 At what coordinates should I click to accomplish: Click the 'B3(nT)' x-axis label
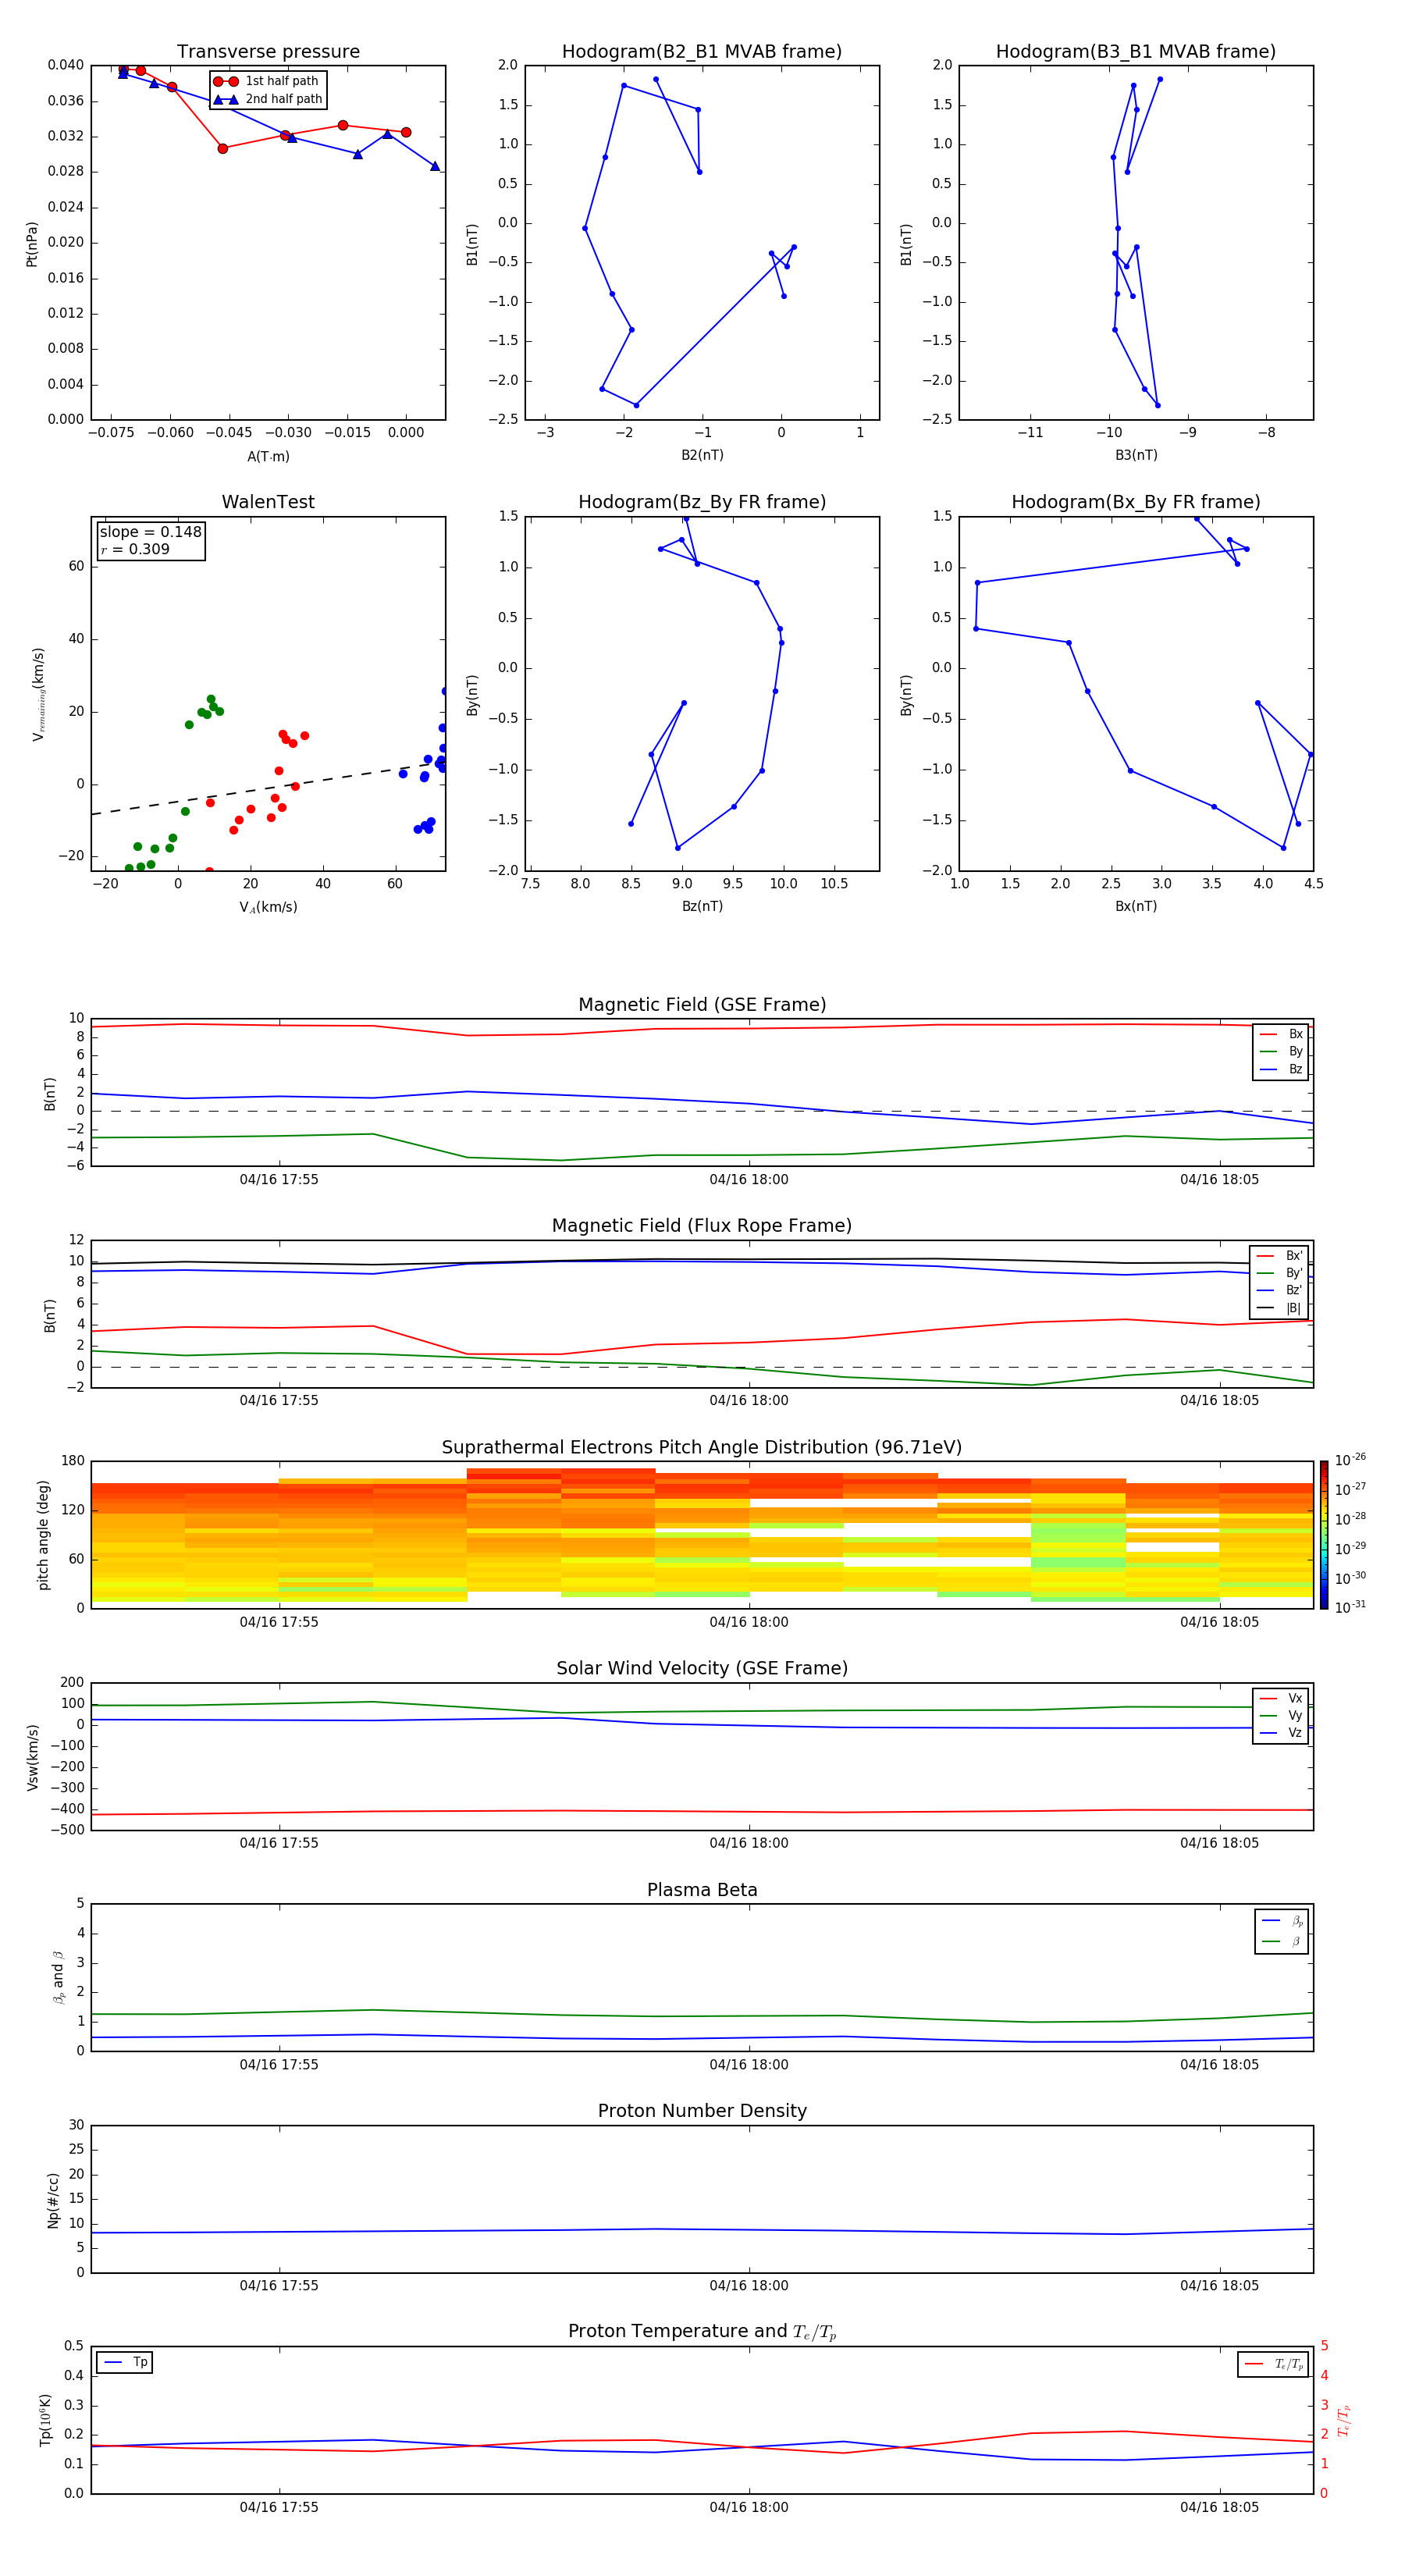[1136, 455]
